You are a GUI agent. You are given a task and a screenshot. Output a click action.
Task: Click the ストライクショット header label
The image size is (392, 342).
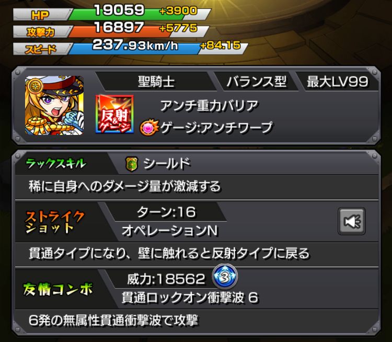[55, 222]
